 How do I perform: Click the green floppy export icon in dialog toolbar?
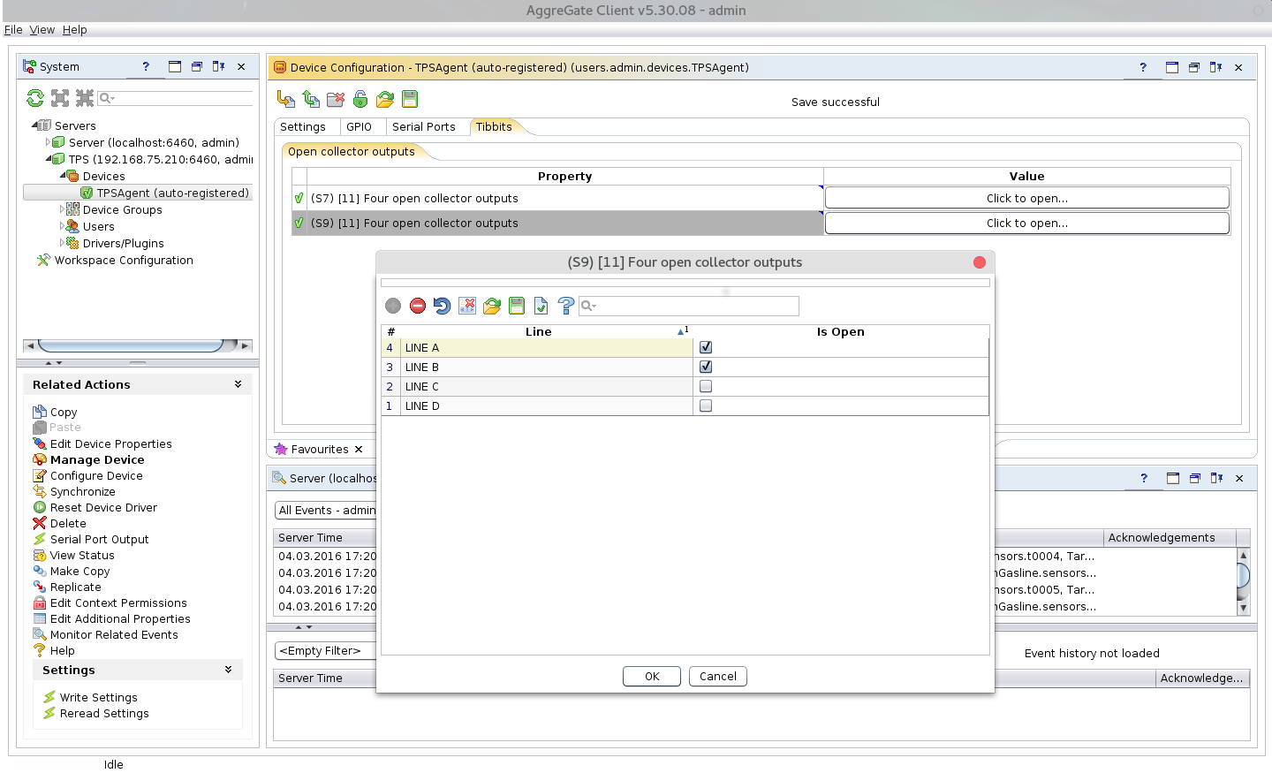(x=517, y=306)
